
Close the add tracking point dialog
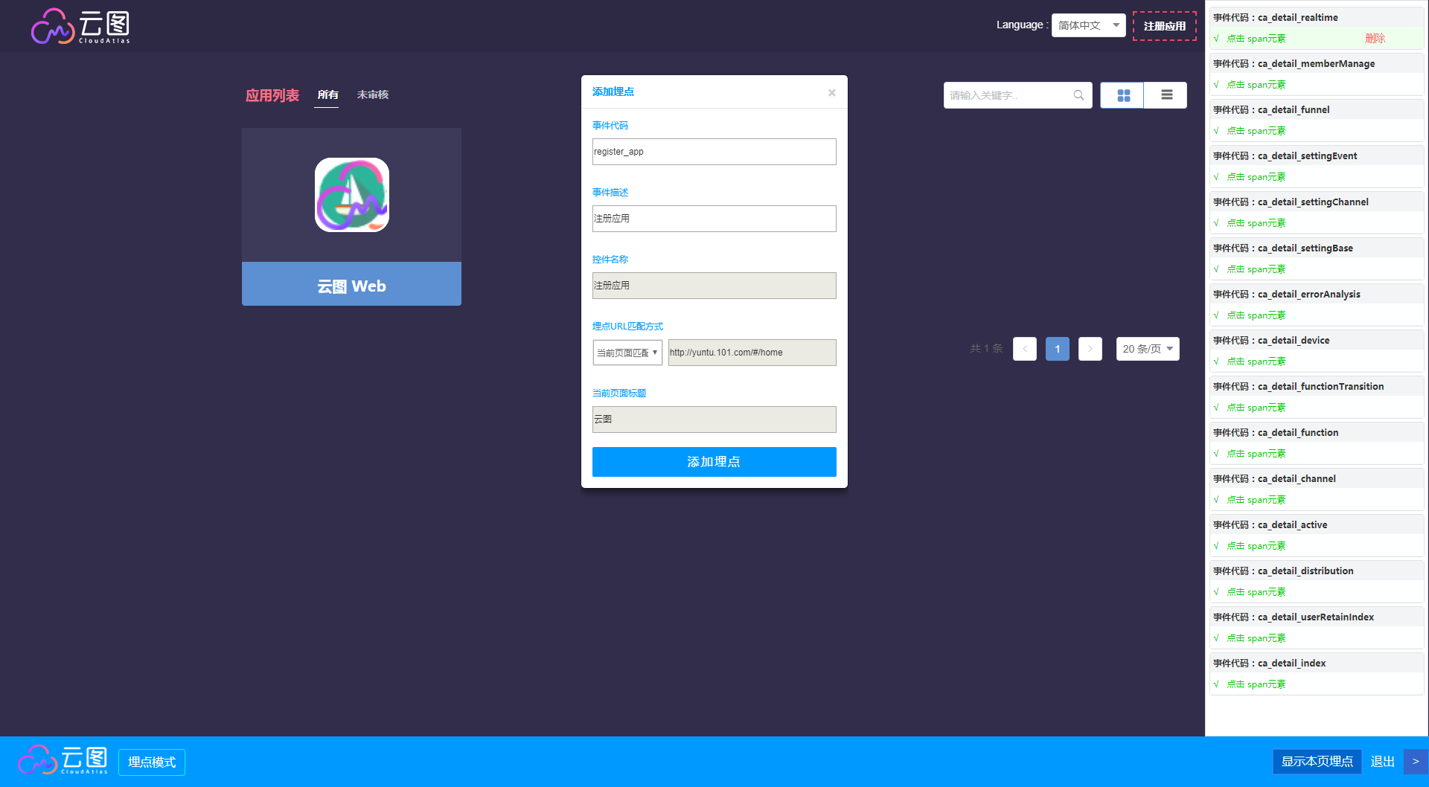click(x=831, y=93)
